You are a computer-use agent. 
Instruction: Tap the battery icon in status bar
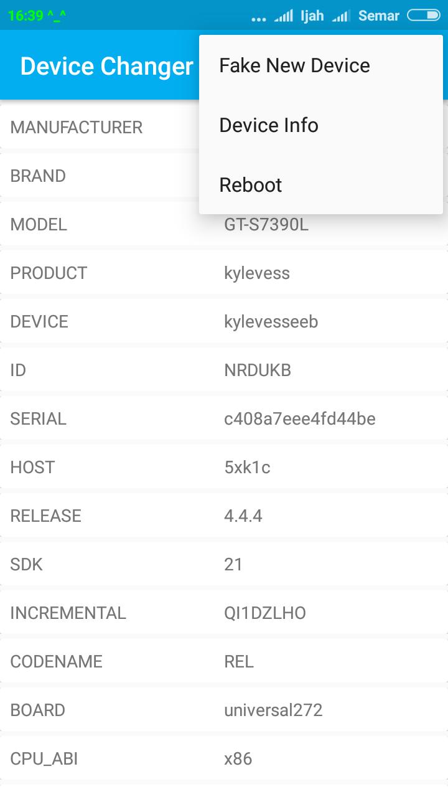(423, 15)
